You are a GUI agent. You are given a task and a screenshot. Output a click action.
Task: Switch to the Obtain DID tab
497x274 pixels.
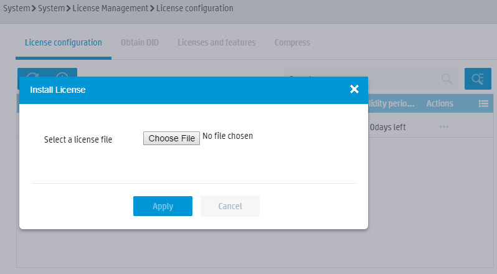pyautogui.click(x=140, y=42)
